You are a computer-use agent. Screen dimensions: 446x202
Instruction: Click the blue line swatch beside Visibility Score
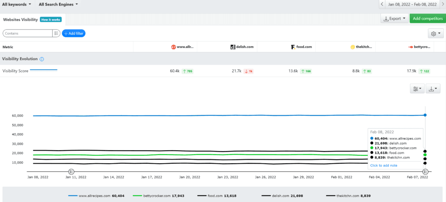(x=44, y=69)
